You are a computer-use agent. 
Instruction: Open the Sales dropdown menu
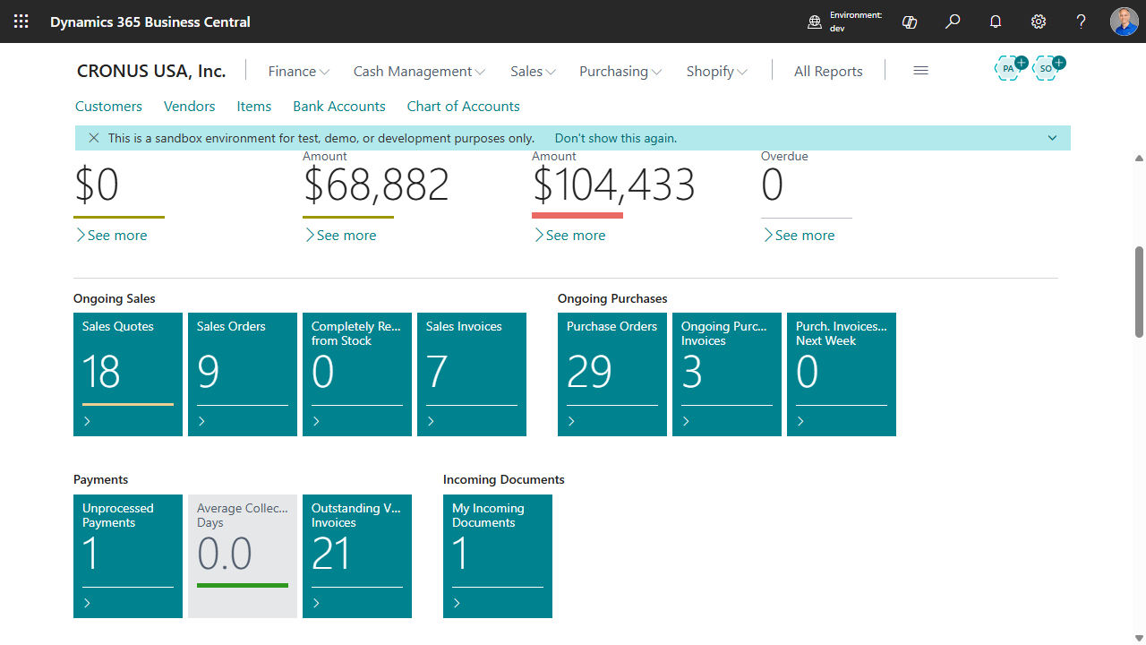click(x=534, y=72)
